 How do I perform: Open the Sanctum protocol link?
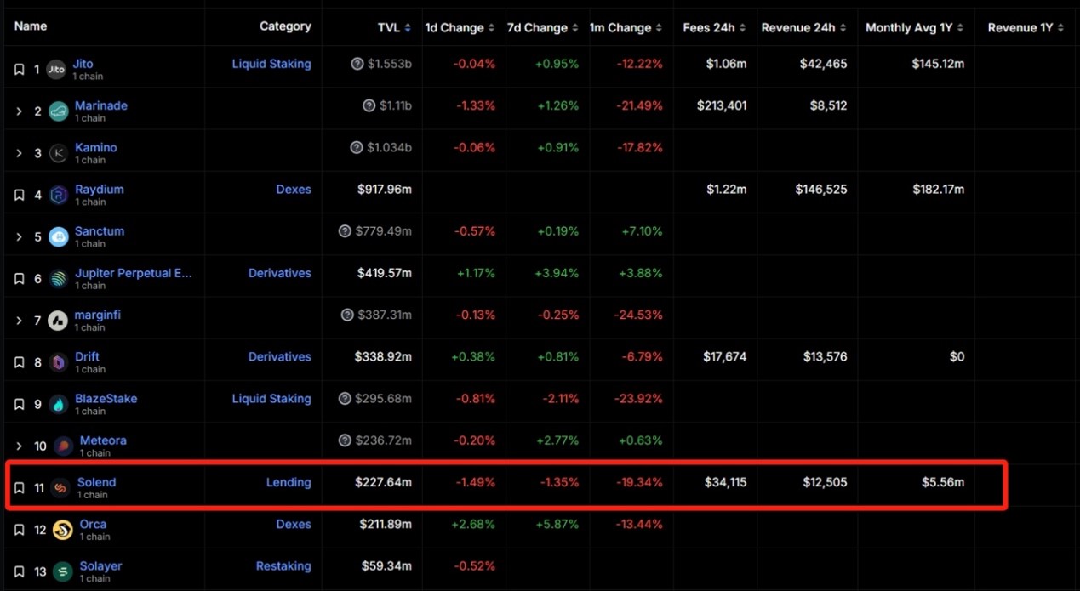[100, 231]
